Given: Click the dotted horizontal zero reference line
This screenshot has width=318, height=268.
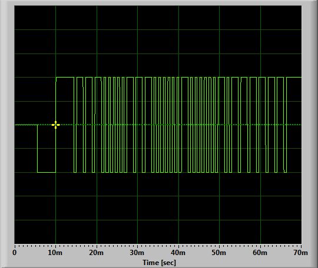Looking at the screenshot, I should 158,125.
